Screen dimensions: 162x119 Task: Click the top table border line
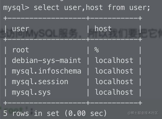pos(73,18)
